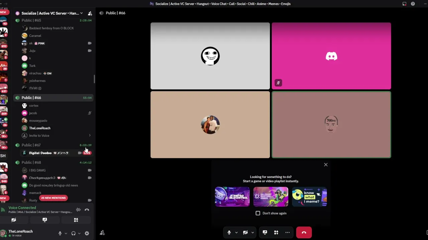Mute microphone in user panel
Screen dimensions: 428x240
click(x=60, y=233)
